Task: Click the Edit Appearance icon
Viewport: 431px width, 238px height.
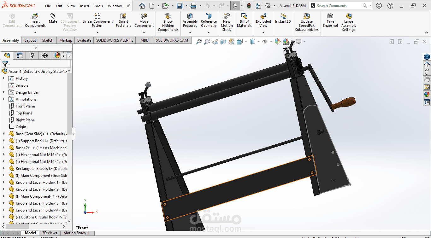Action: (x=278, y=42)
